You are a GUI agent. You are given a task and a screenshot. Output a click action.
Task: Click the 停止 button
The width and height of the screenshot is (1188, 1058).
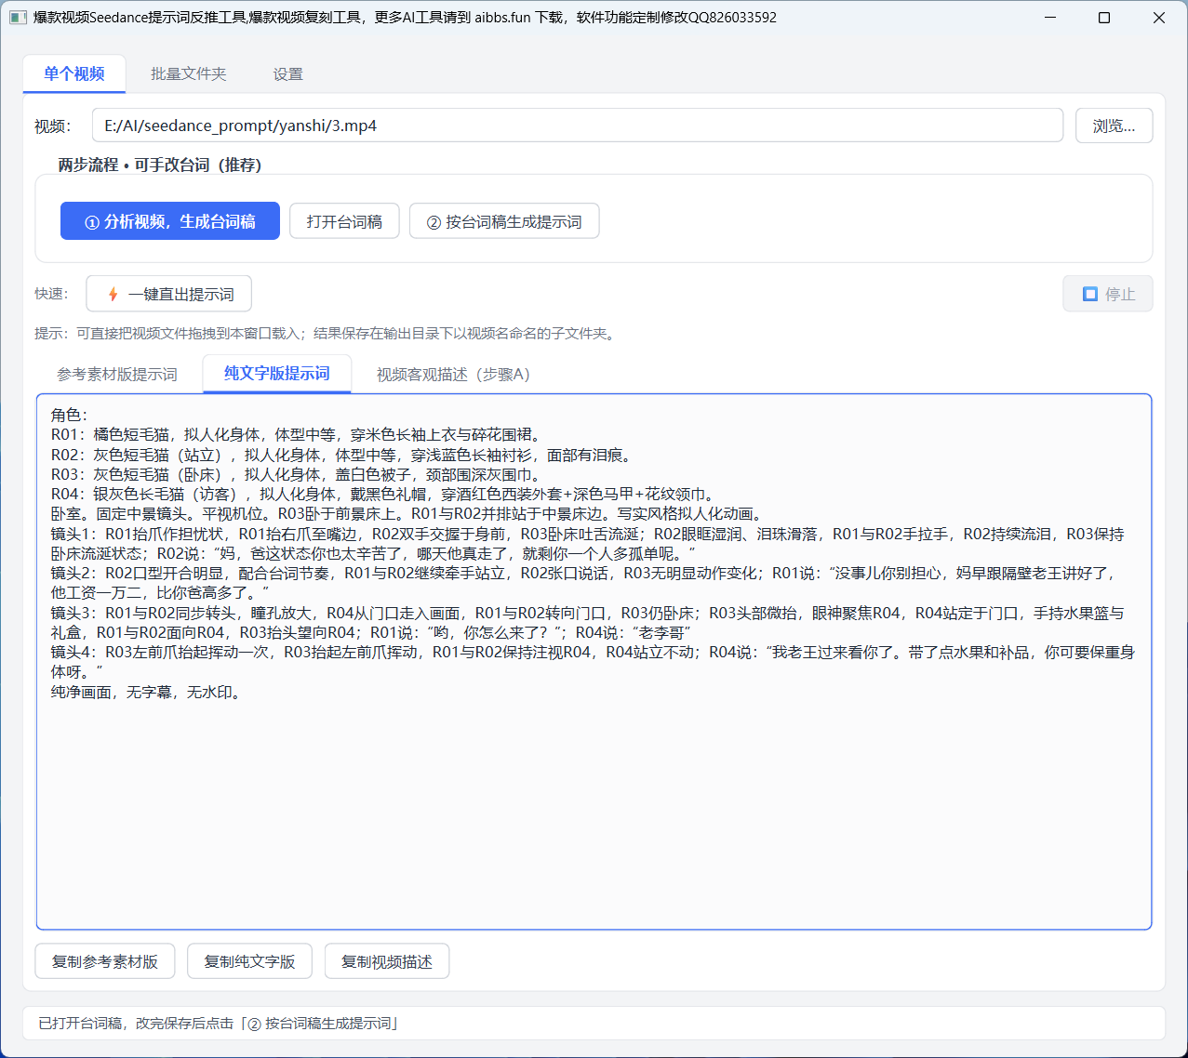point(1108,294)
